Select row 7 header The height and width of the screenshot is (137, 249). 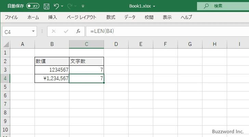[5, 104]
